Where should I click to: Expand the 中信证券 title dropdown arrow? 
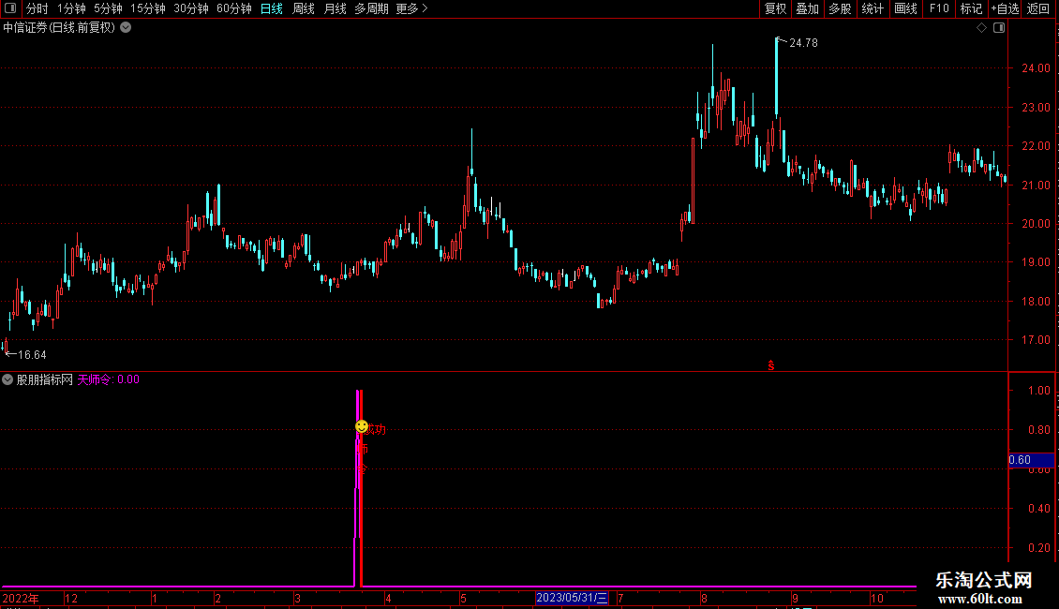click(126, 28)
